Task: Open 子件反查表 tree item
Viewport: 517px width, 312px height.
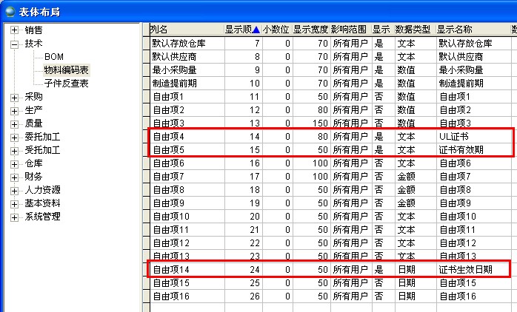Action: click(66, 84)
